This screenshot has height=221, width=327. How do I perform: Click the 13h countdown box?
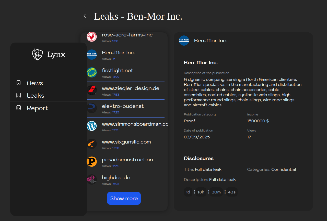pos(201,192)
